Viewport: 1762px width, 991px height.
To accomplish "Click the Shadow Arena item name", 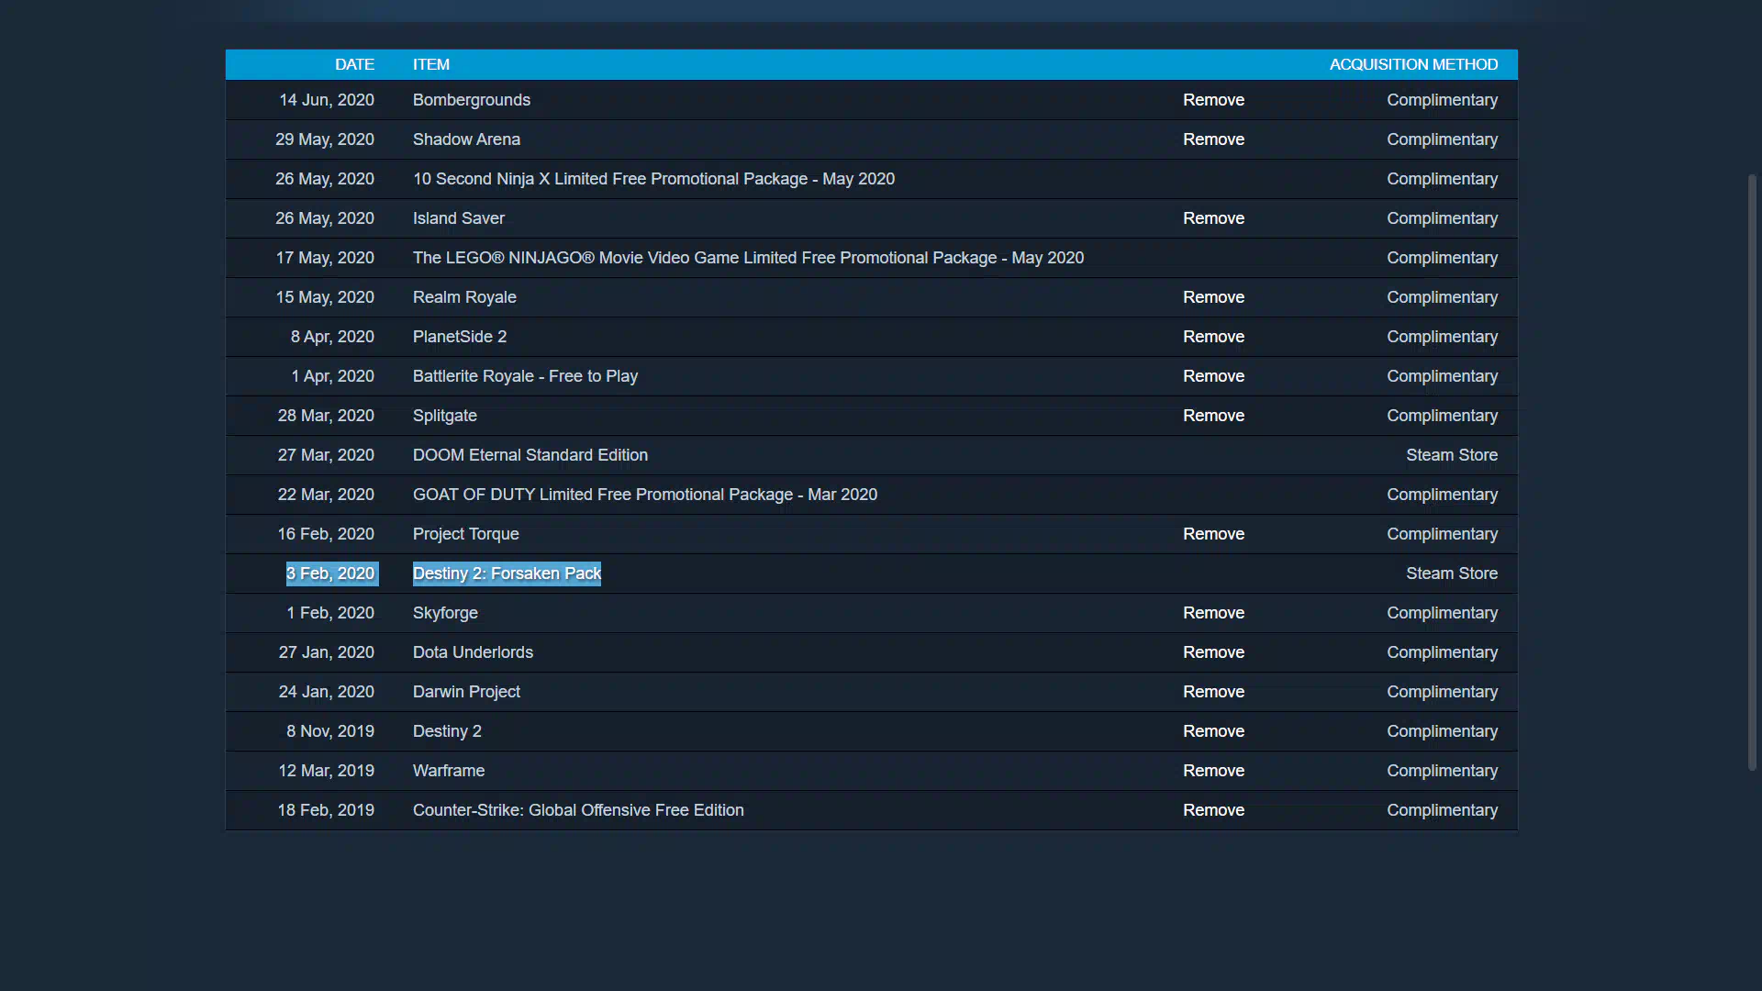I will [x=466, y=139].
